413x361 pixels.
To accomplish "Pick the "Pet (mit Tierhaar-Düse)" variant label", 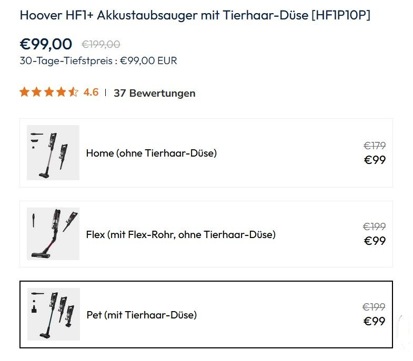I will pos(142,315).
